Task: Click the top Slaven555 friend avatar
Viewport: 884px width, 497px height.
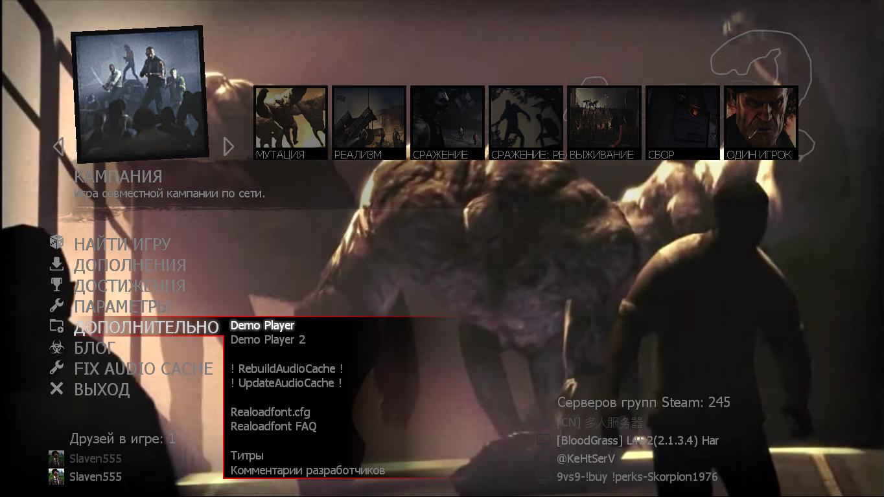Action: click(x=56, y=459)
